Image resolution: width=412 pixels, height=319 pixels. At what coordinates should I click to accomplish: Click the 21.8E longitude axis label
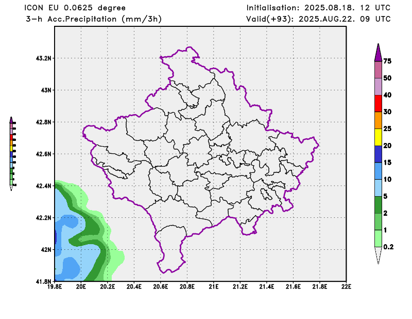click(x=320, y=286)
